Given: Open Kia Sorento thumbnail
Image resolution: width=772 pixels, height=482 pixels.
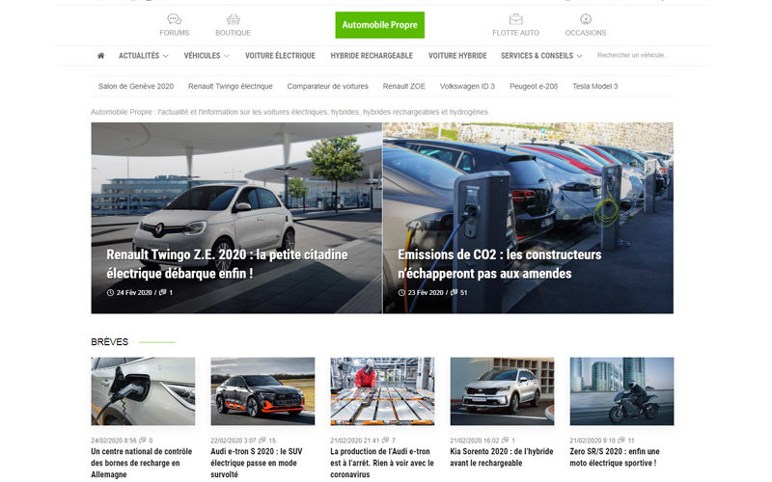Looking at the screenshot, I should tap(502, 391).
